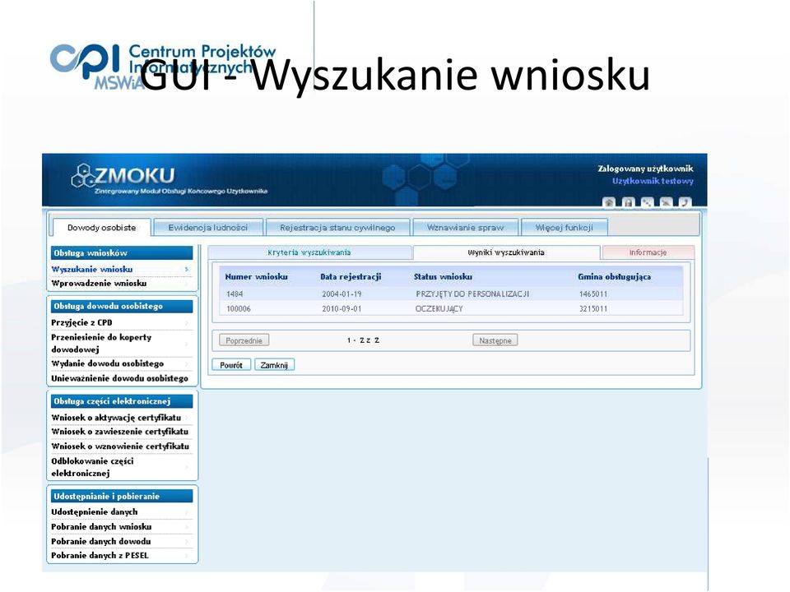Select the Wznawianie spraw tab
The height and width of the screenshot is (592, 790).
point(466,228)
